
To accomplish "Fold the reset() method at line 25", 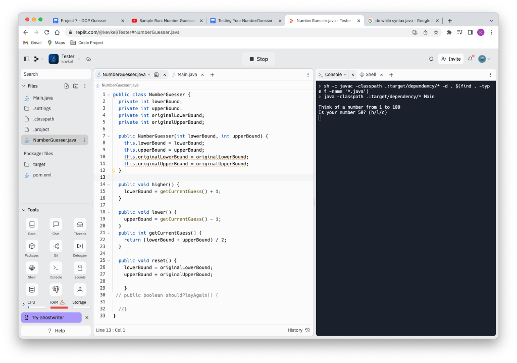I will pos(109,260).
